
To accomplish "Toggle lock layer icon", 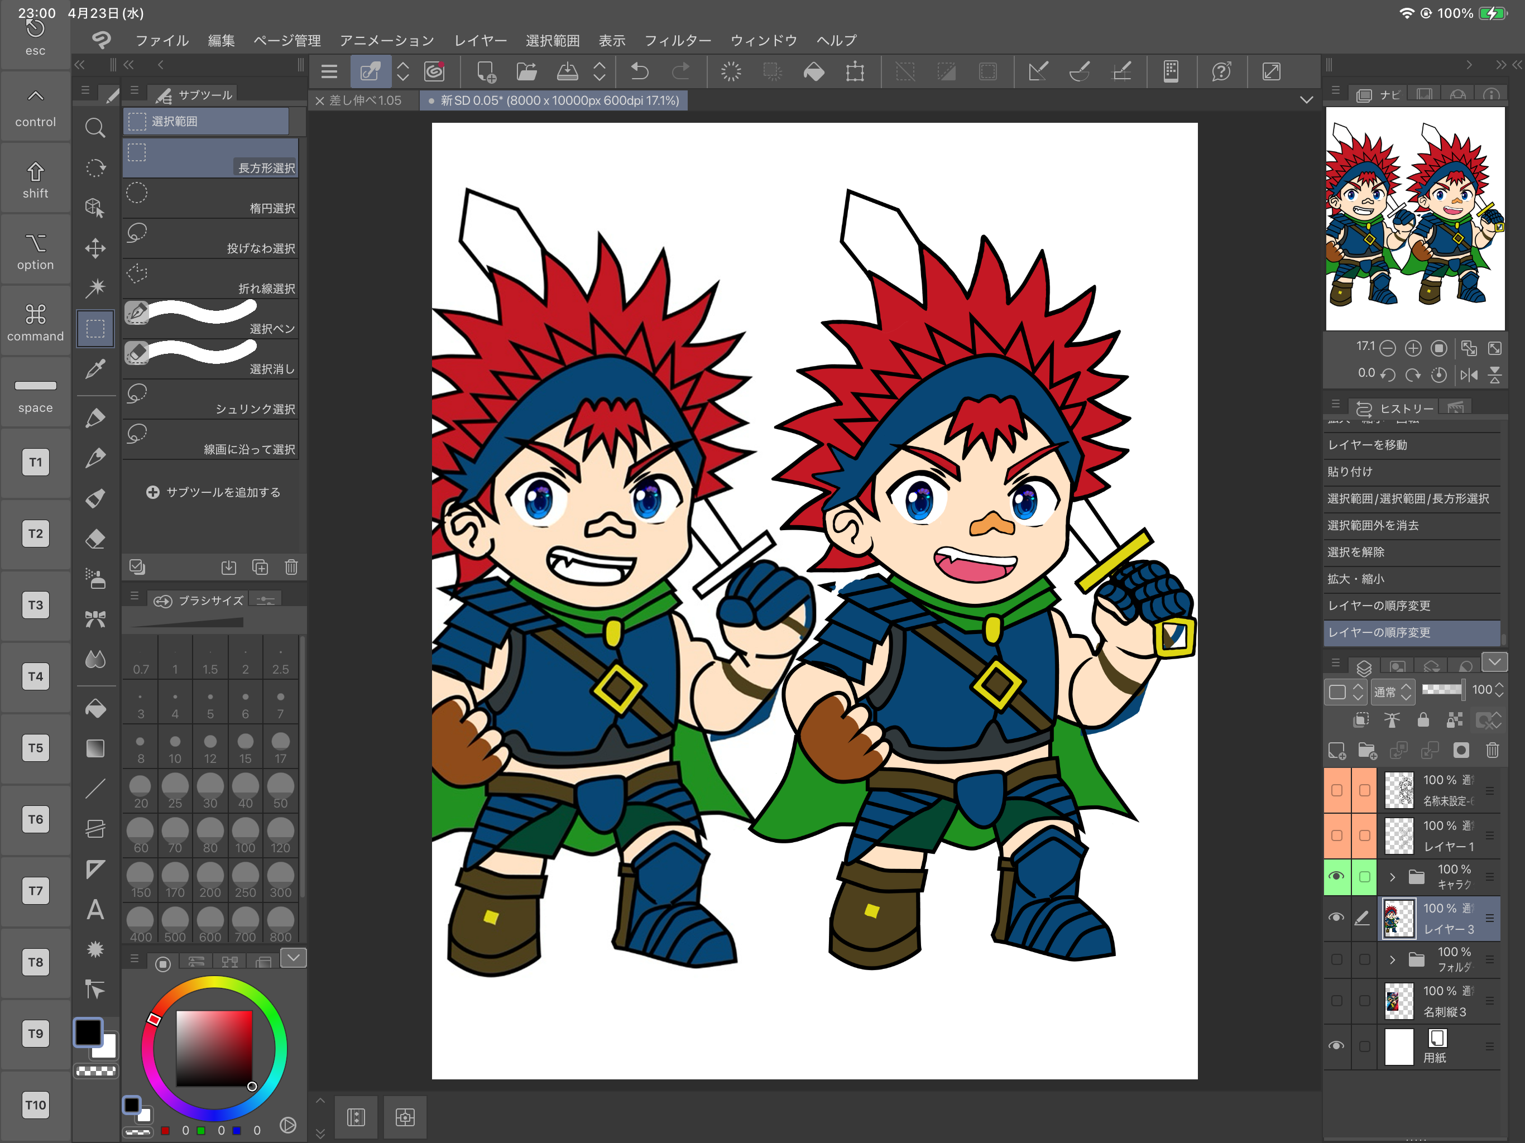I will (1423, 721).
